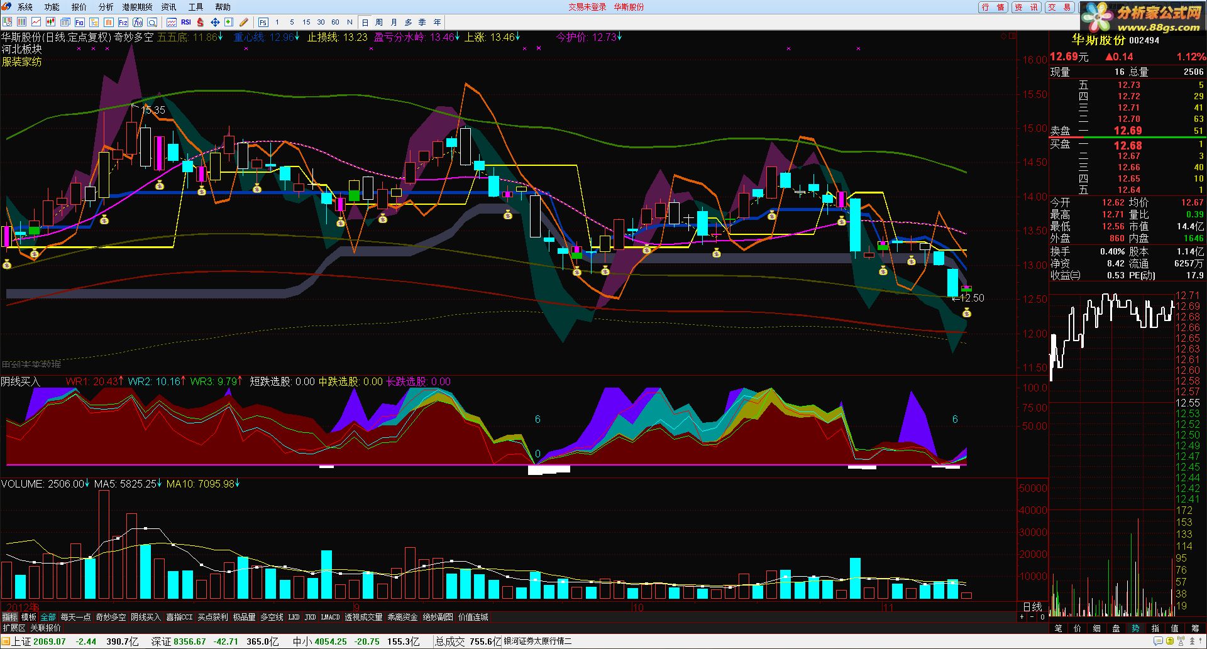Switch to 喜指CCI indicator tab
1207x649 pixels.
pos(179,617)
